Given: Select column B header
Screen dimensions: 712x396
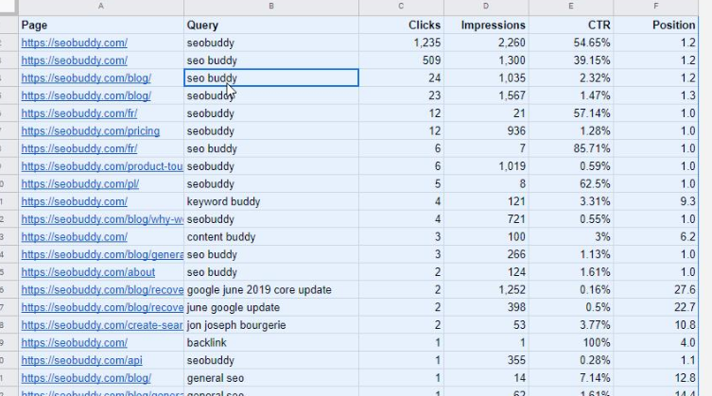Looking at the screenshot, I should (271, 7).
